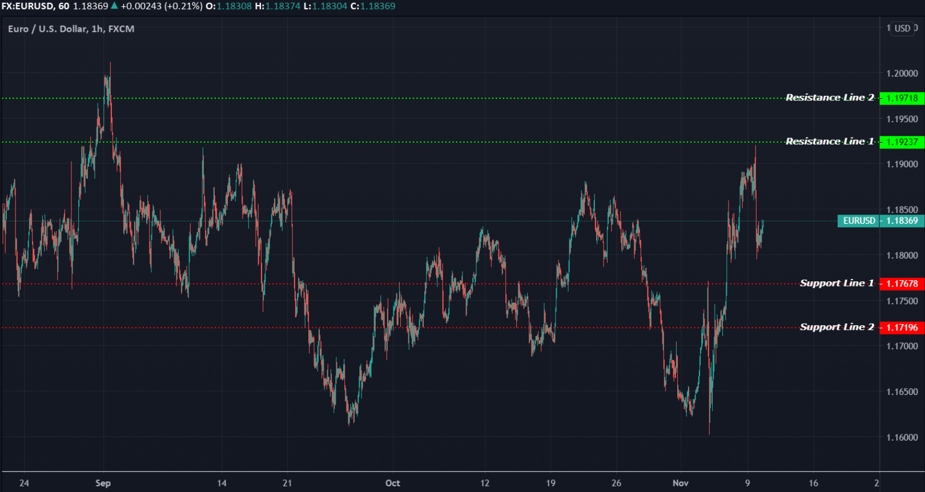Select the 1.19237 green price tag
925x492 pixels.
pyautogui.click(x=902, y=142)
